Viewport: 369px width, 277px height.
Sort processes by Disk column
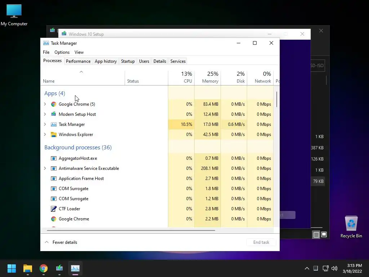(234, 78)
